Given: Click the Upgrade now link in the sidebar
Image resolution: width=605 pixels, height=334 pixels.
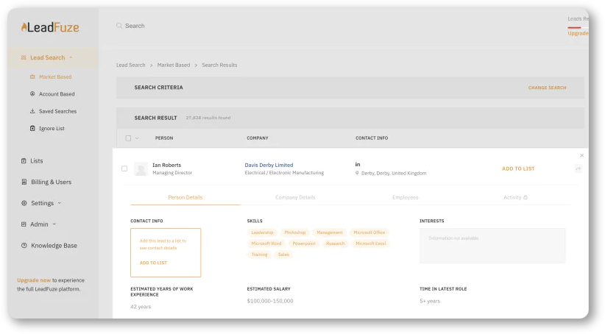Looking at the screenshot, I should click(x=34, y=280).
